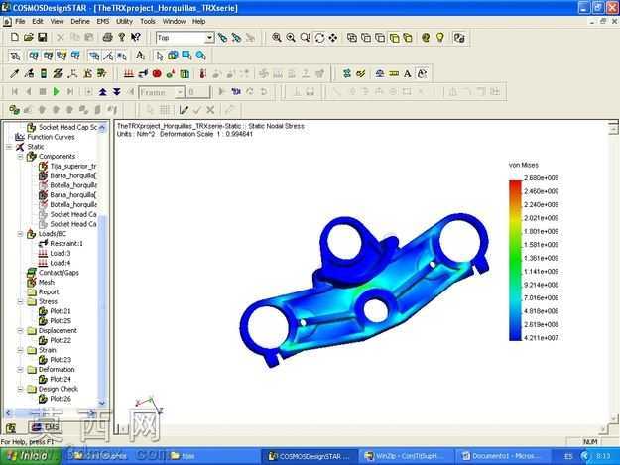Click the first icon in the bottom toolbar row
Viewport: 620px width, 465px height.
click(x=15, y=109)
